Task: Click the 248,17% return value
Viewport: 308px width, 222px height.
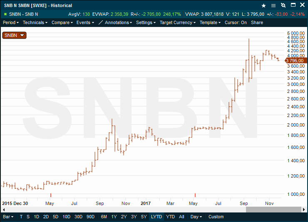Action: [x=172, y=14]
